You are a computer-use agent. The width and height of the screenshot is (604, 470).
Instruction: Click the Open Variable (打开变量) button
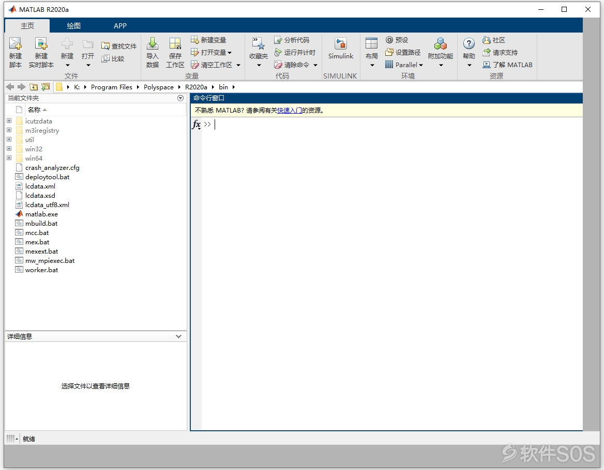[211, 52]
